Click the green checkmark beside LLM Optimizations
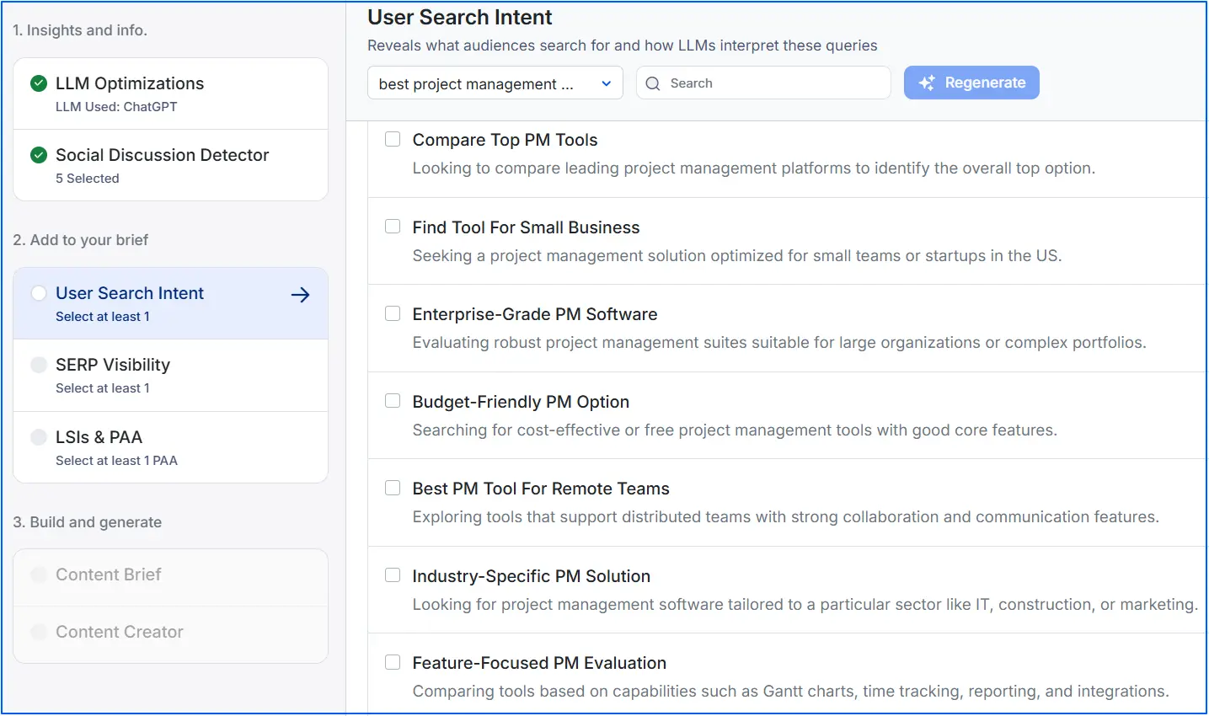1209x716 pixels. [37, 83]
